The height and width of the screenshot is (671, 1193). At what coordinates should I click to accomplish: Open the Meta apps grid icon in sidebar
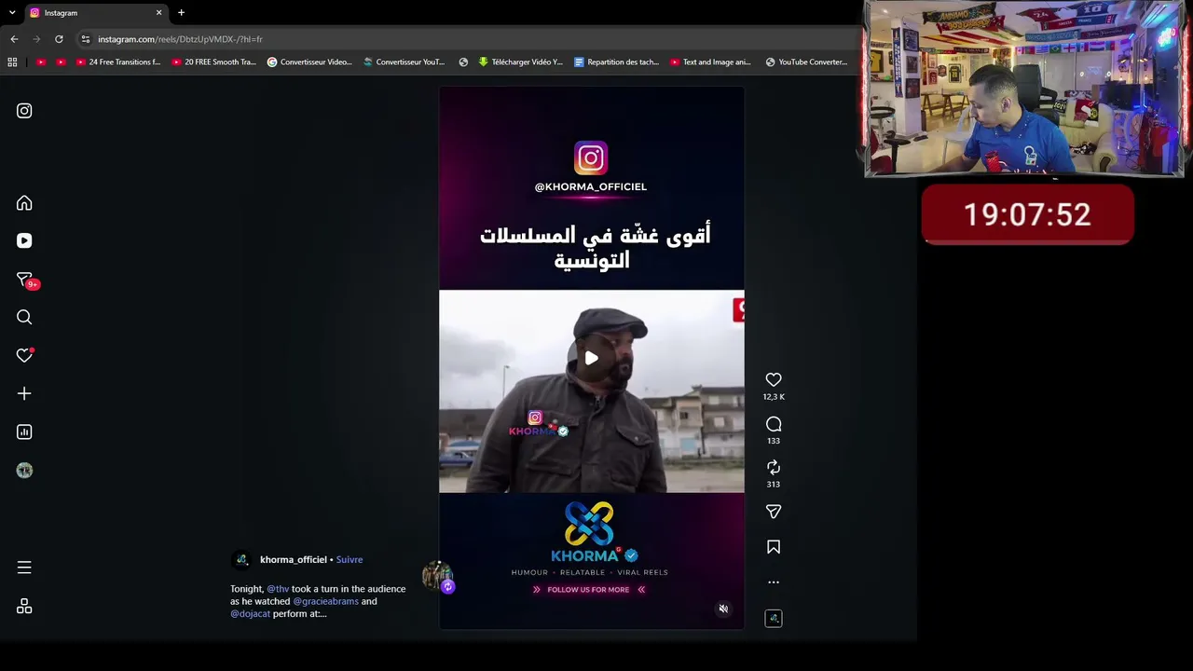24,607
